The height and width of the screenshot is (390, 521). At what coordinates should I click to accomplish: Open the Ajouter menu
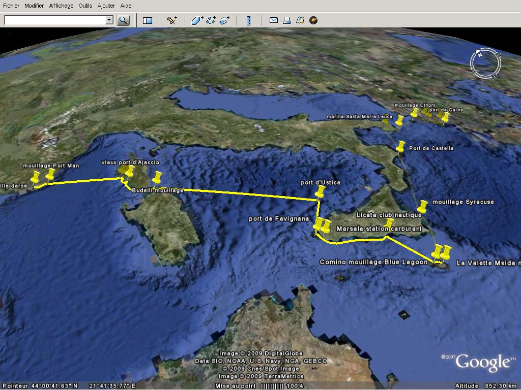[x=106, y=6]
